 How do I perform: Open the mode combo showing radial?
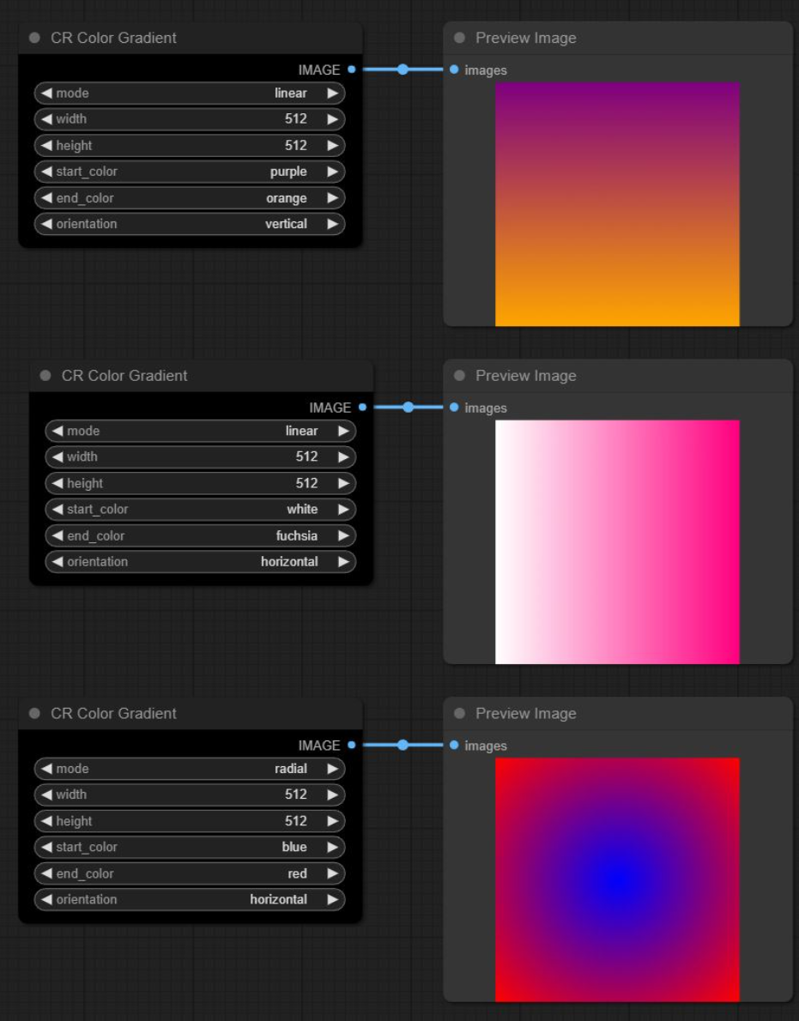pyautogui.click(x=190, y=769)
